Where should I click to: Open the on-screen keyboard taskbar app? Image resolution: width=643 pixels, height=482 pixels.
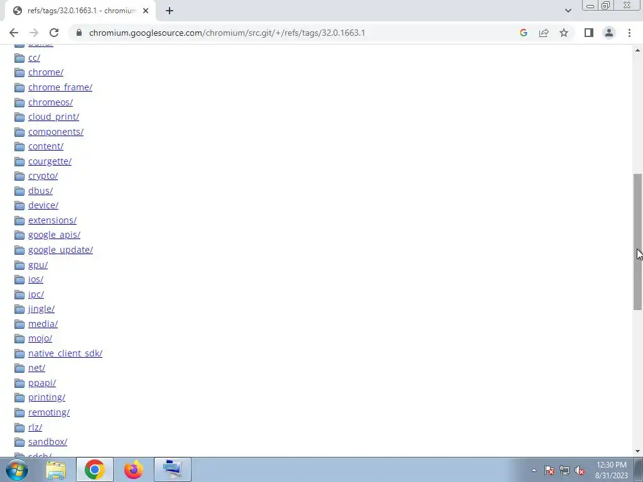point(173,469)
